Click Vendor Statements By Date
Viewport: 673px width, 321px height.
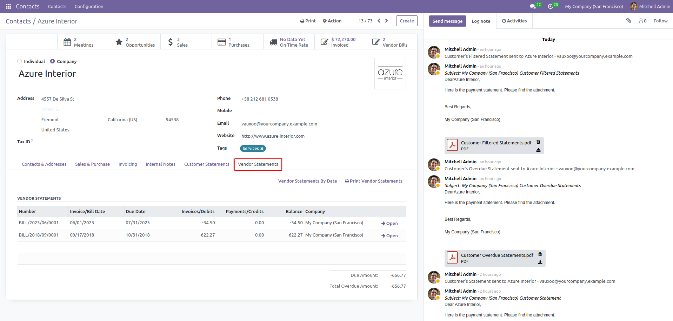[307, 181]
